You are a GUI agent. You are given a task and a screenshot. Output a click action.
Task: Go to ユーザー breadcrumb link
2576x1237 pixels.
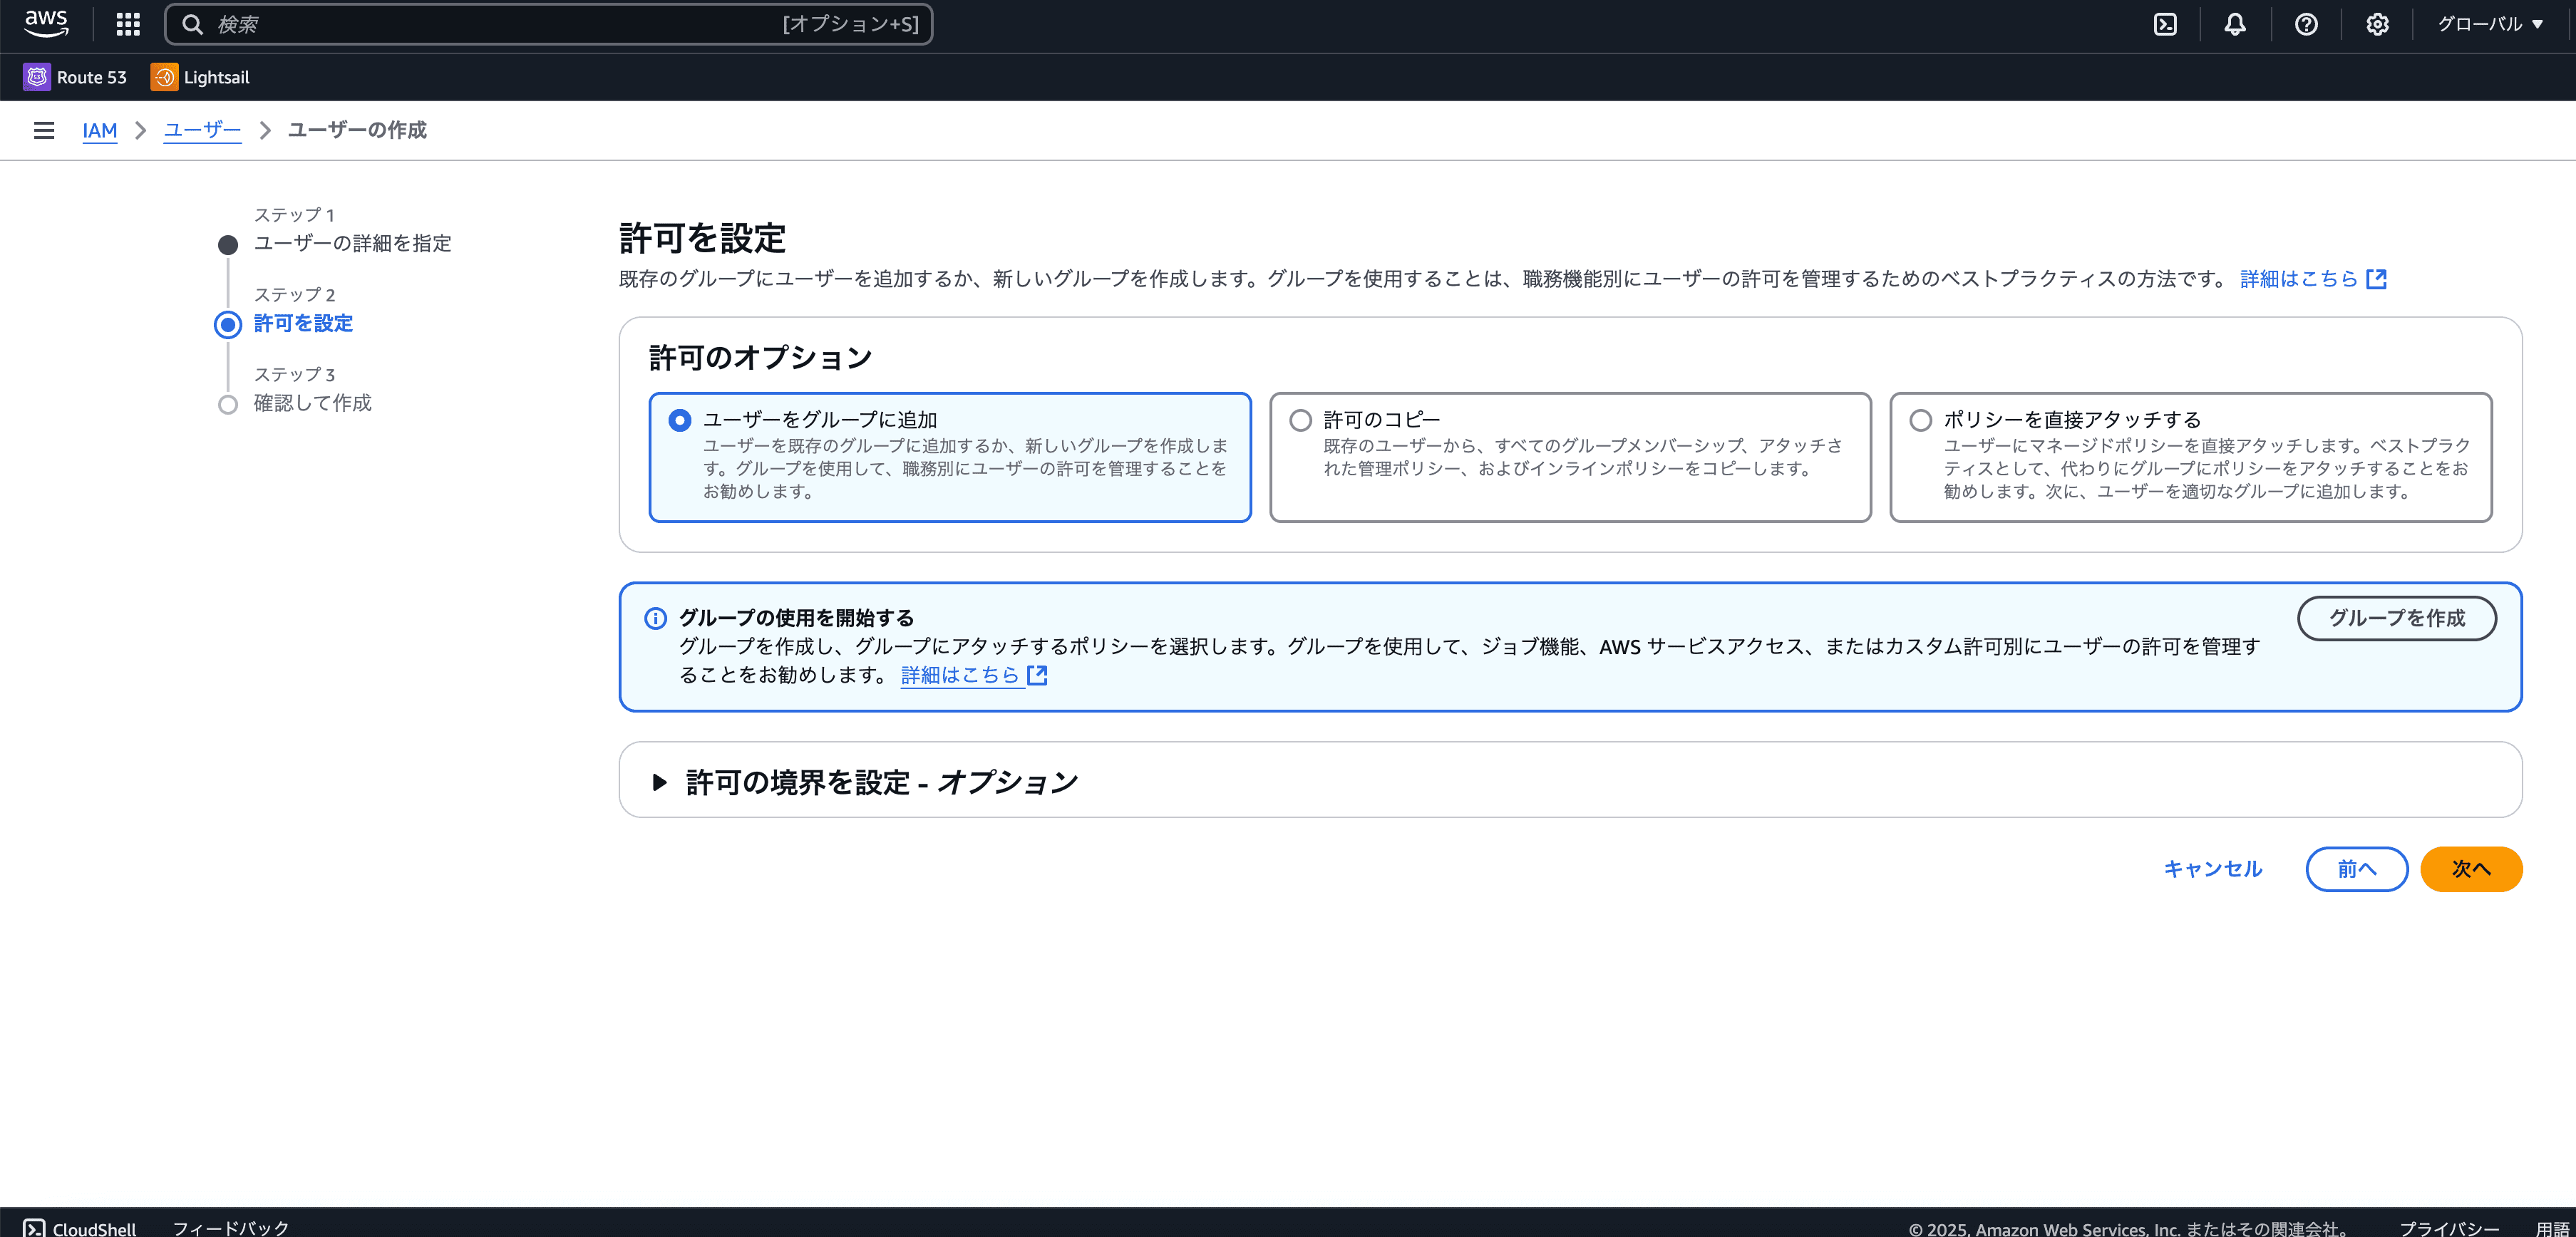[202, 130]
